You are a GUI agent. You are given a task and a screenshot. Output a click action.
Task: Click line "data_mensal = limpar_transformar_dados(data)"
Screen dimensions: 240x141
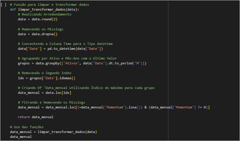[x=53, y=132]
